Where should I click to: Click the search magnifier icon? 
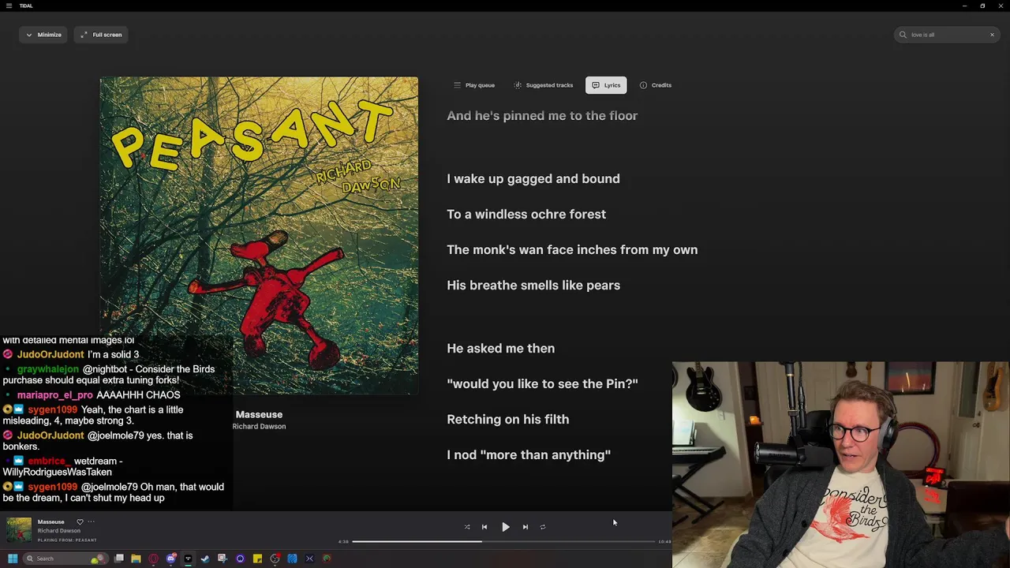click(x=903, y=35)
